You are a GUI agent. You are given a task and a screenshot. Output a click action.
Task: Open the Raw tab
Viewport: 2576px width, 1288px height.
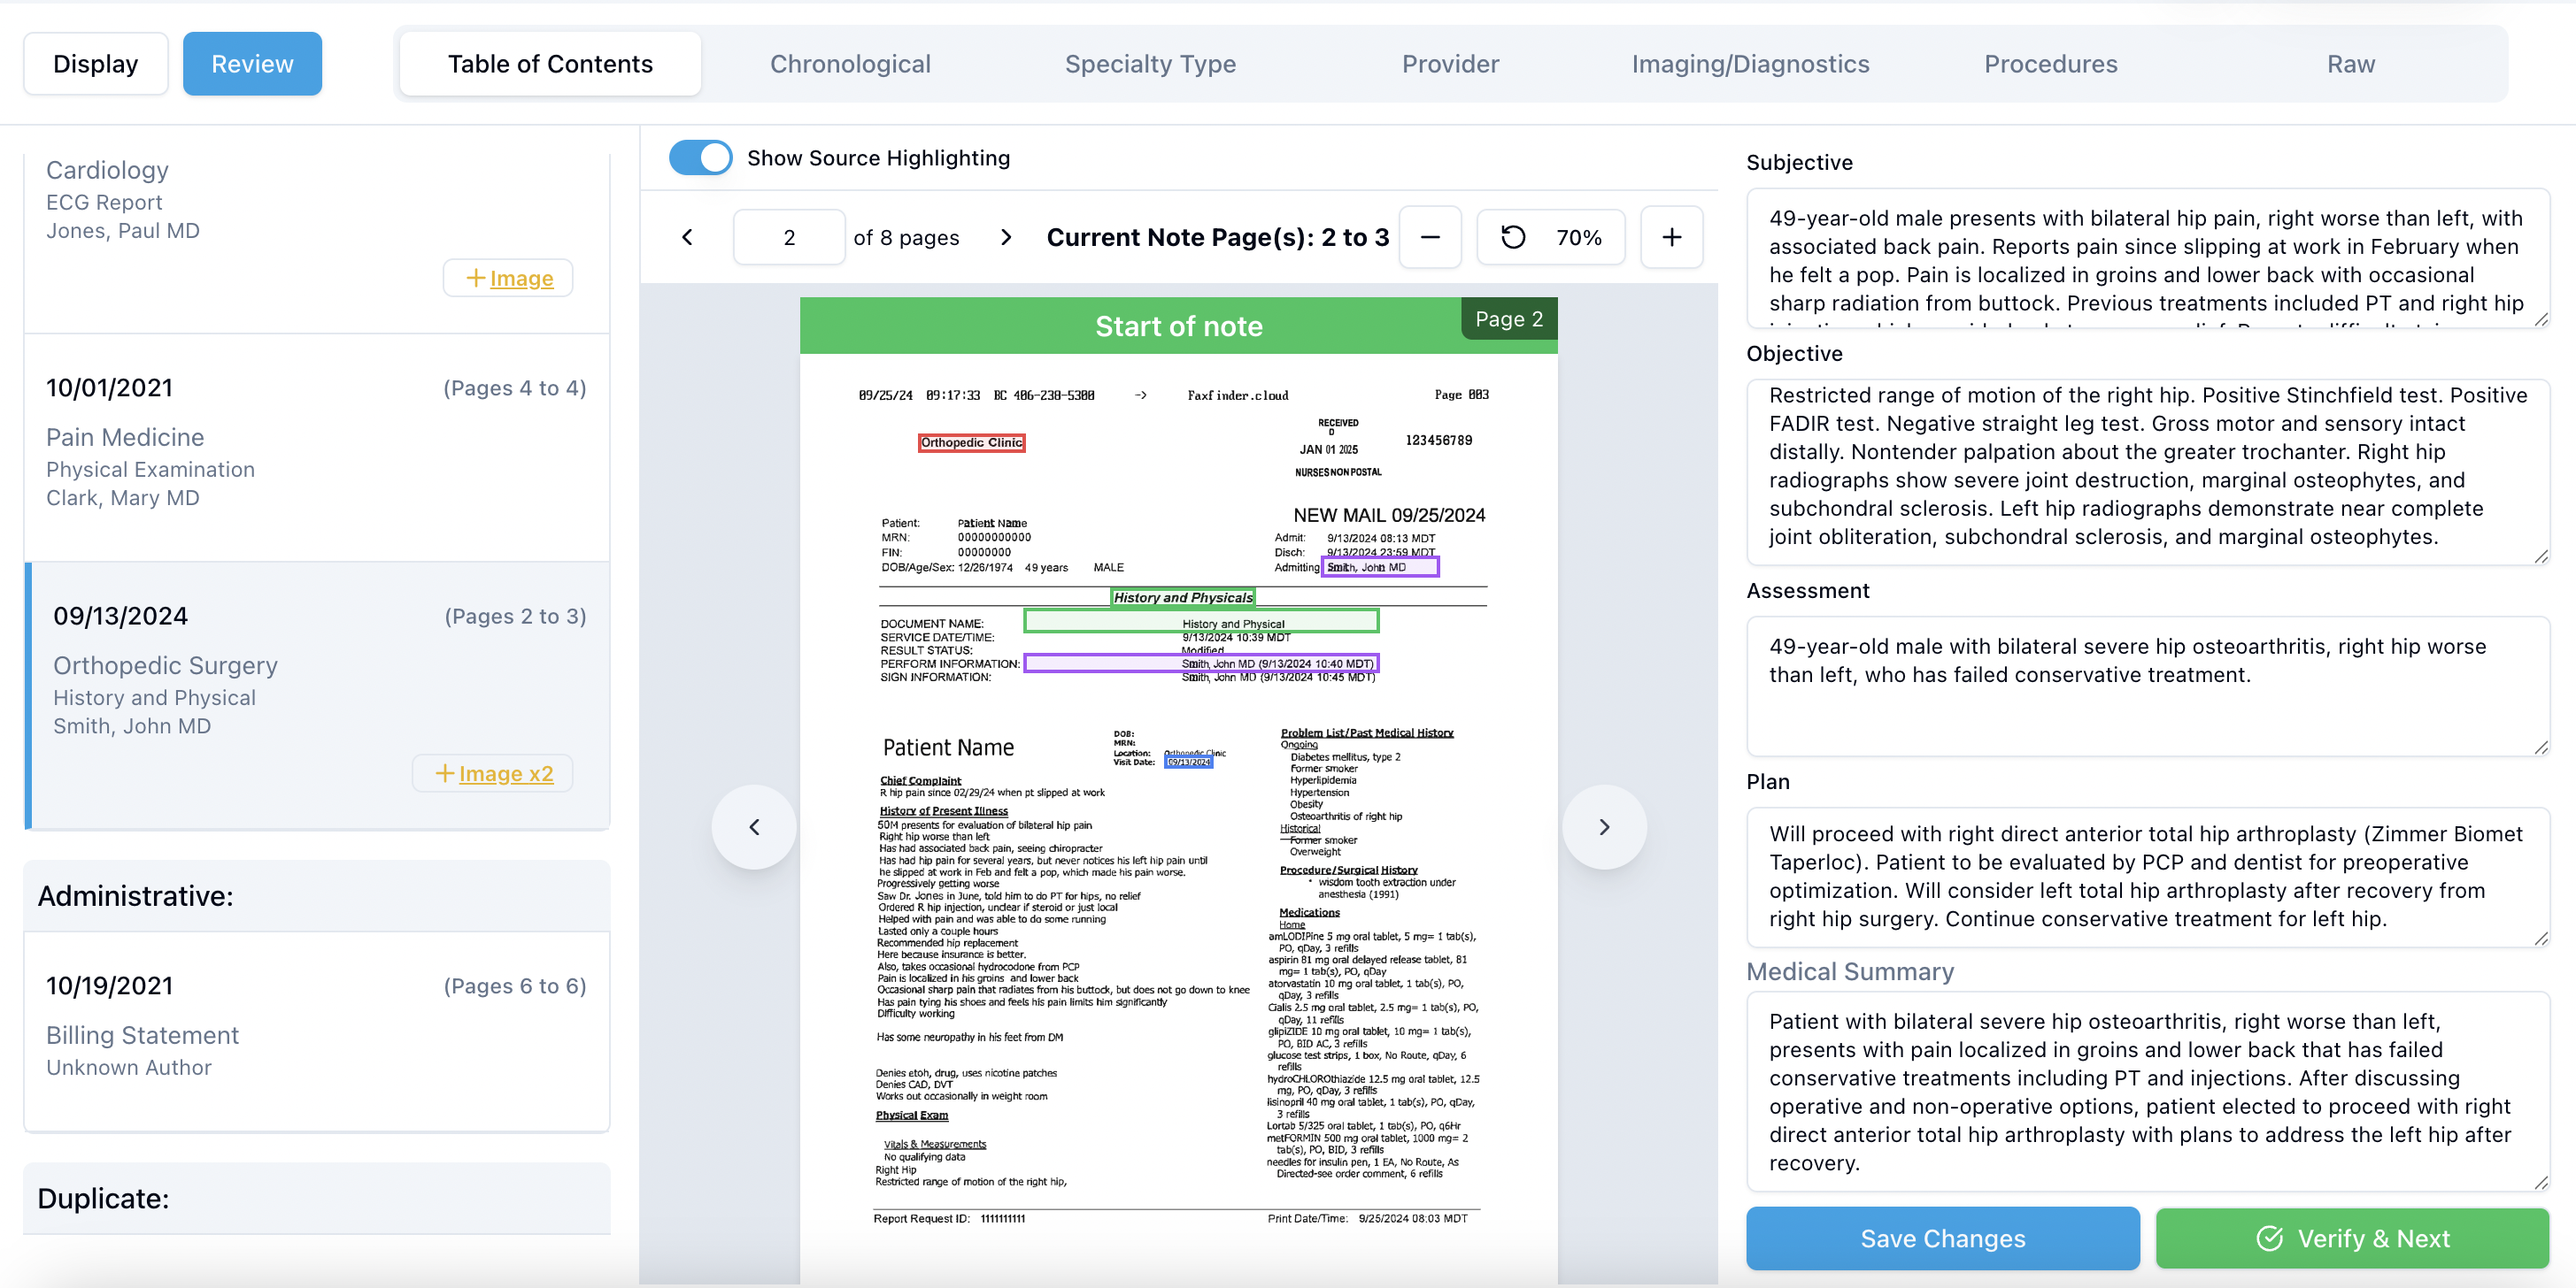pos(2350,64)
